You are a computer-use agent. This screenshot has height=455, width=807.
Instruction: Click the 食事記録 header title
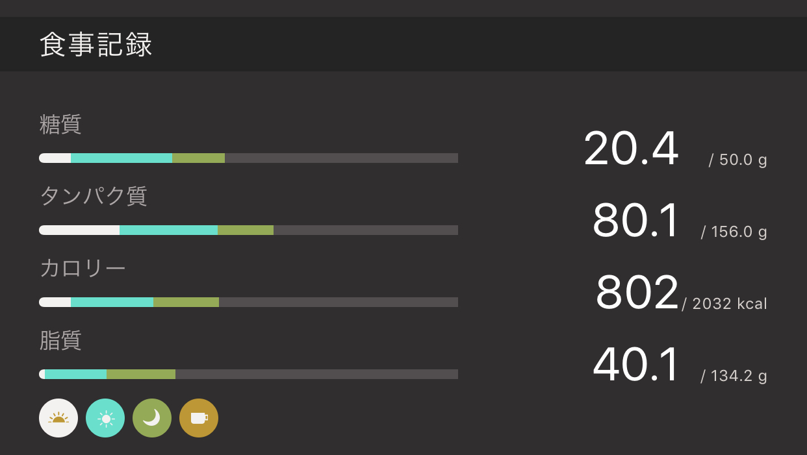[x=96, y=45]
